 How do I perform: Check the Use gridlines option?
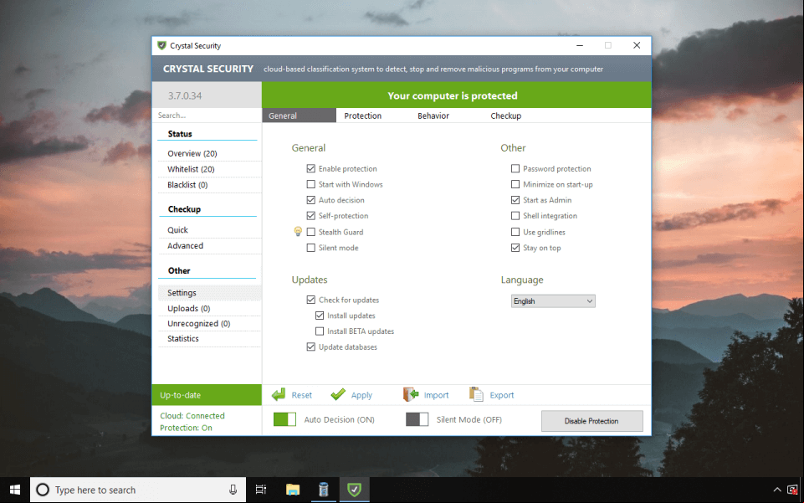[515, 232]
